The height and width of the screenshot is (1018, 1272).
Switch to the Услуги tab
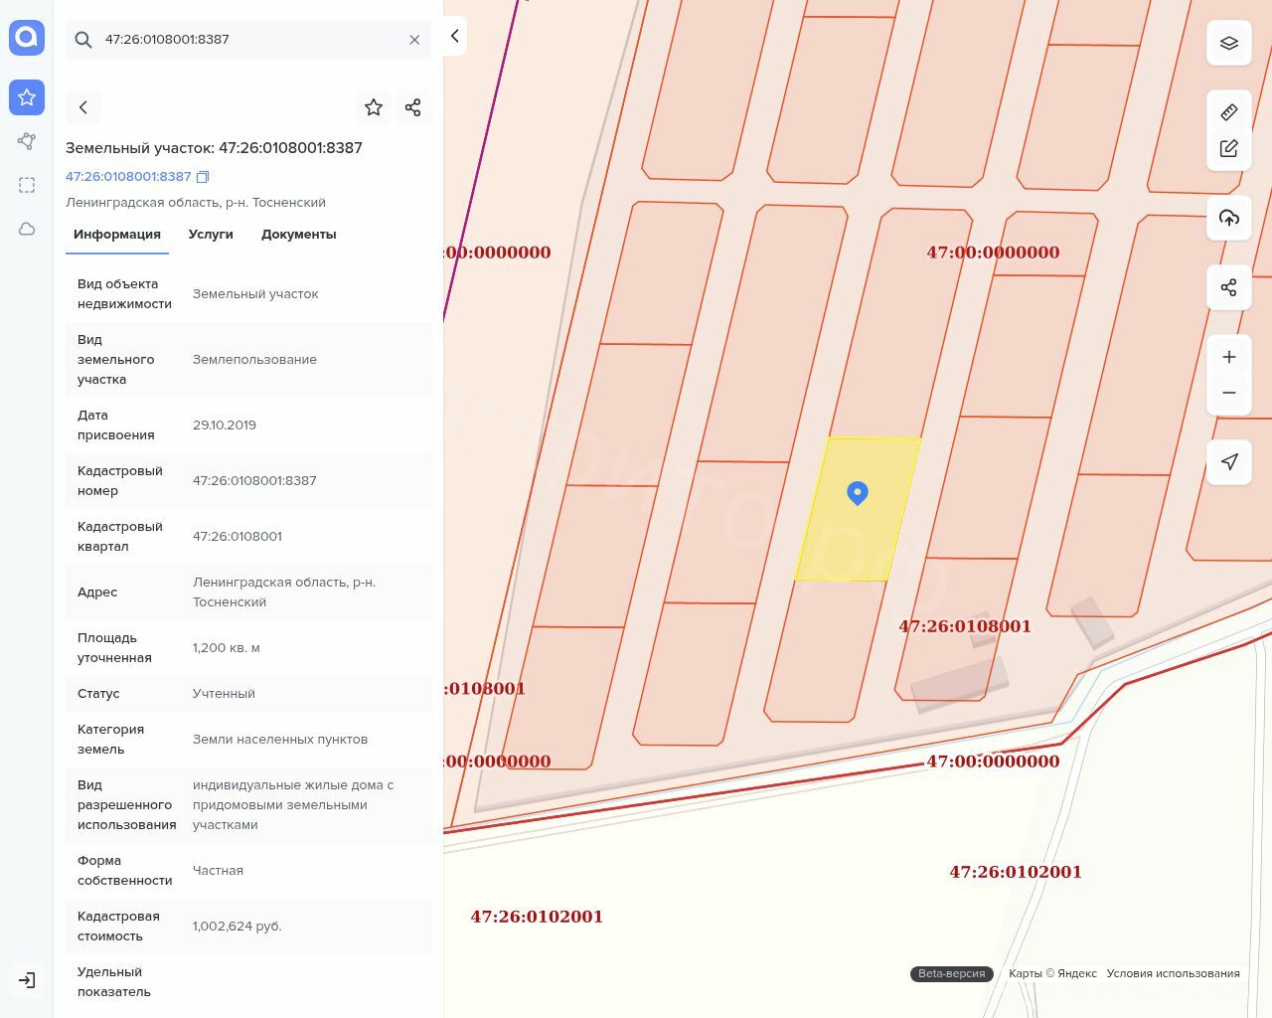[x=211, y=235]
